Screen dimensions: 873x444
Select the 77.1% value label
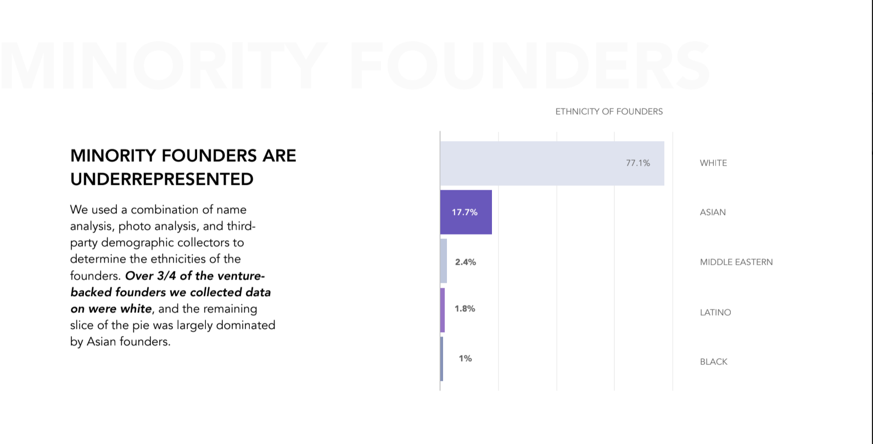tap(637, 163)
